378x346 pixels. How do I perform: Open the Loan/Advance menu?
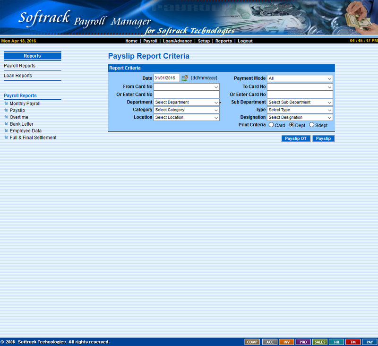(x=177, y=41)
